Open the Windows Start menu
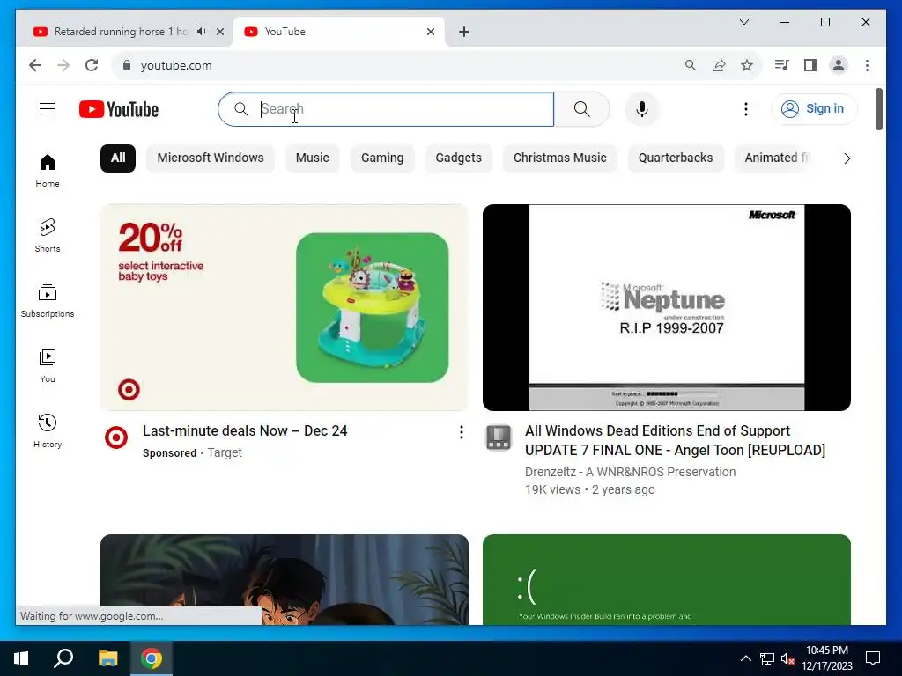This screenshot has width=902, height=676. [x=21, y=658]
